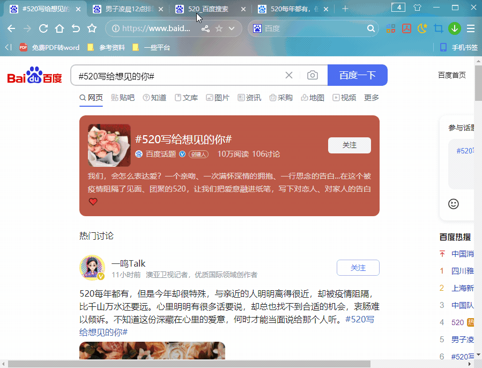This screenshot has height=368, width=482.
Task: Open 手机书签 mobile bookmarks
Action: click(x=458, y=47)
